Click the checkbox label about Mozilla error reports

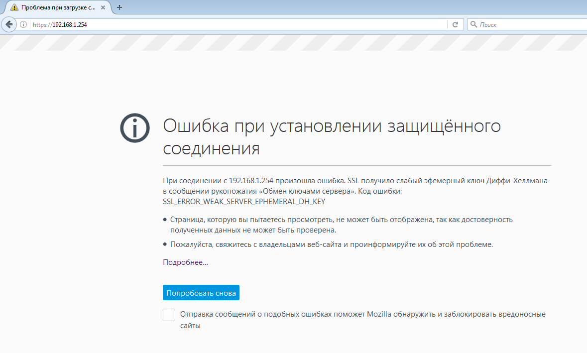[x=362, y=315]
